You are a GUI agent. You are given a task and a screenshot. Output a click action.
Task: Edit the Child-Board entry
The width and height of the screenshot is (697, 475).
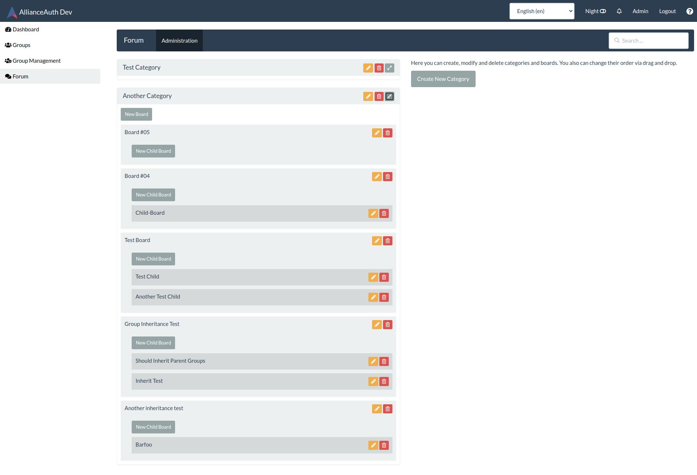point(373,213)
